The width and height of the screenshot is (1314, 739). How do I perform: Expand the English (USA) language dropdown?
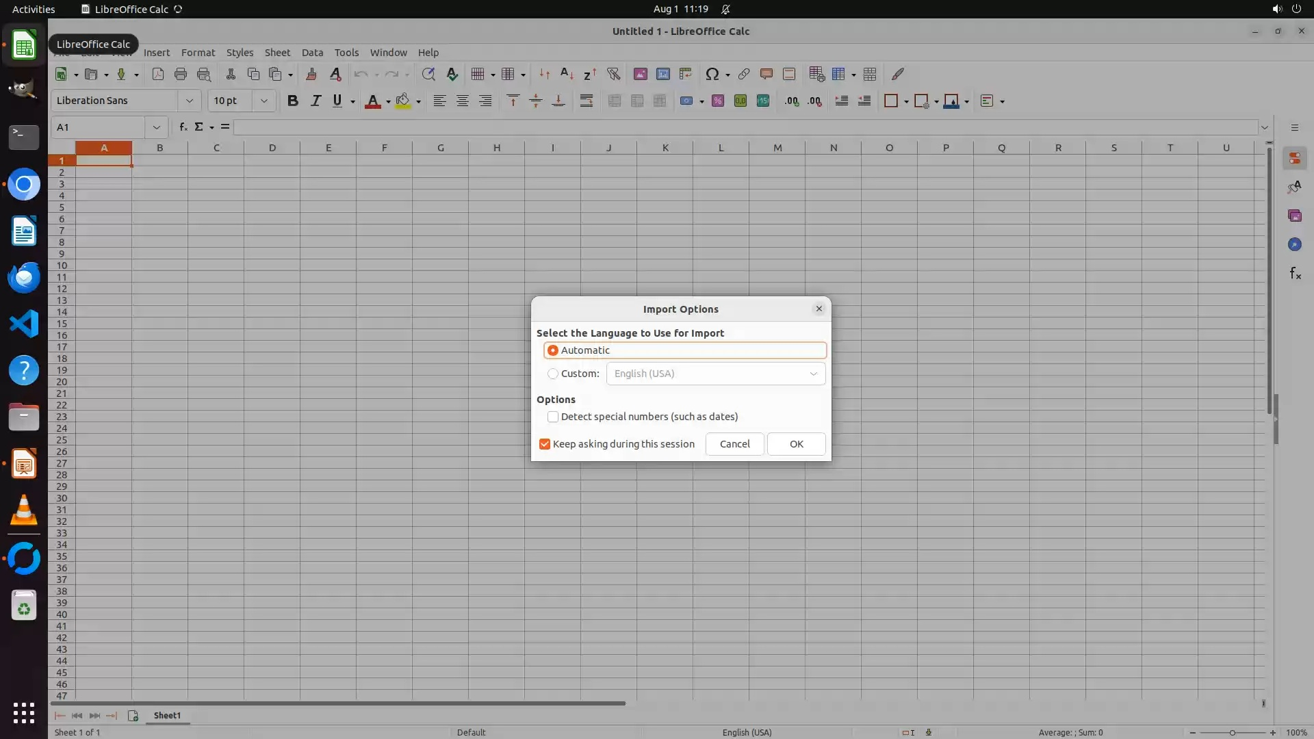[x=813, y=374]
